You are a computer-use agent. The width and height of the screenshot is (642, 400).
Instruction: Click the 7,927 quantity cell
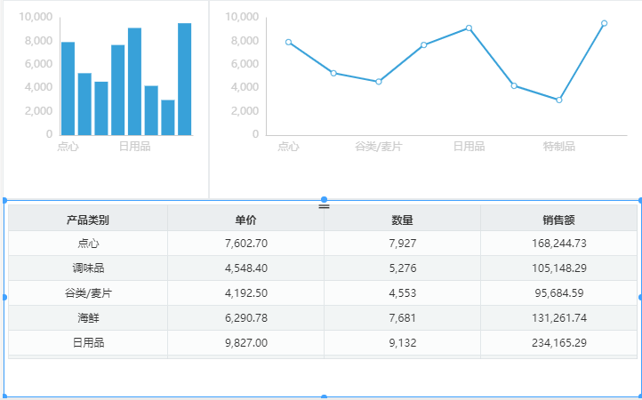point(402,244)
